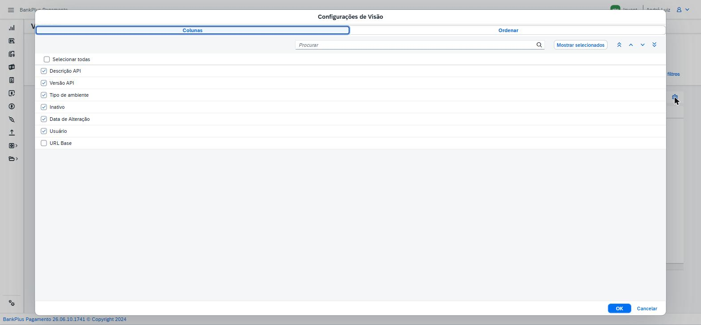Screen dimensions: 701x325
Task: Click the plug connector icon in sidebar
Action: tap(12, 119)
